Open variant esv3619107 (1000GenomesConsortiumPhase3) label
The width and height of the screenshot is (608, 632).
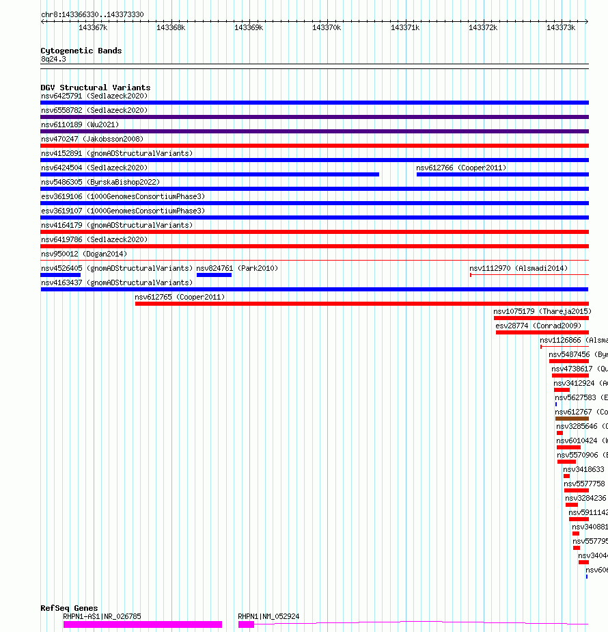(123, 211)
